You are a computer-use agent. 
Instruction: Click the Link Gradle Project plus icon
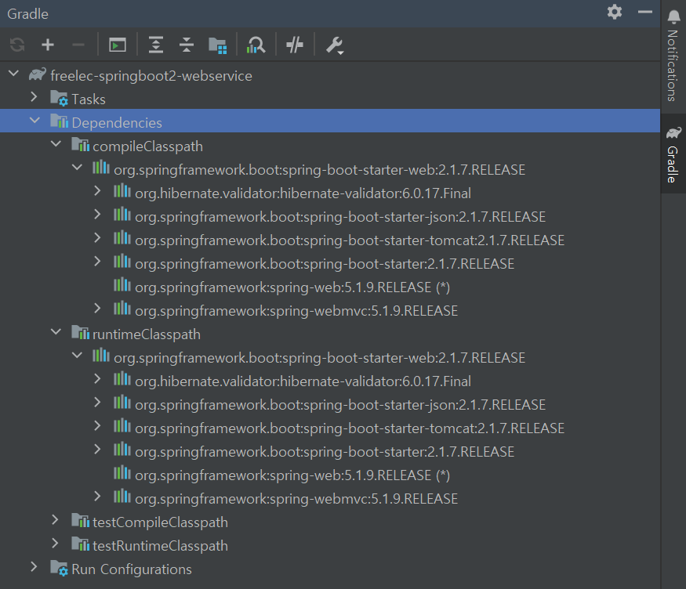point(48,45)
